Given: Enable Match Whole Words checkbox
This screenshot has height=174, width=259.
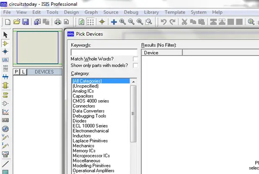Looking at the screenshot, I should [135, 59].
